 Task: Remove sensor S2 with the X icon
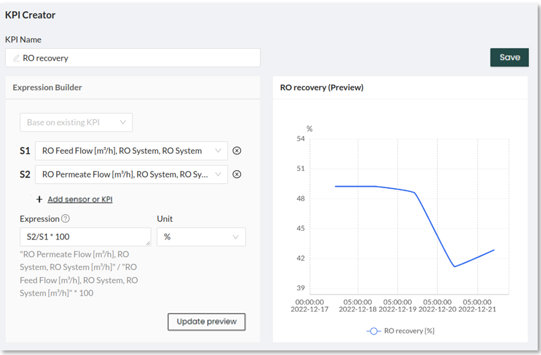tap(237, 175)
